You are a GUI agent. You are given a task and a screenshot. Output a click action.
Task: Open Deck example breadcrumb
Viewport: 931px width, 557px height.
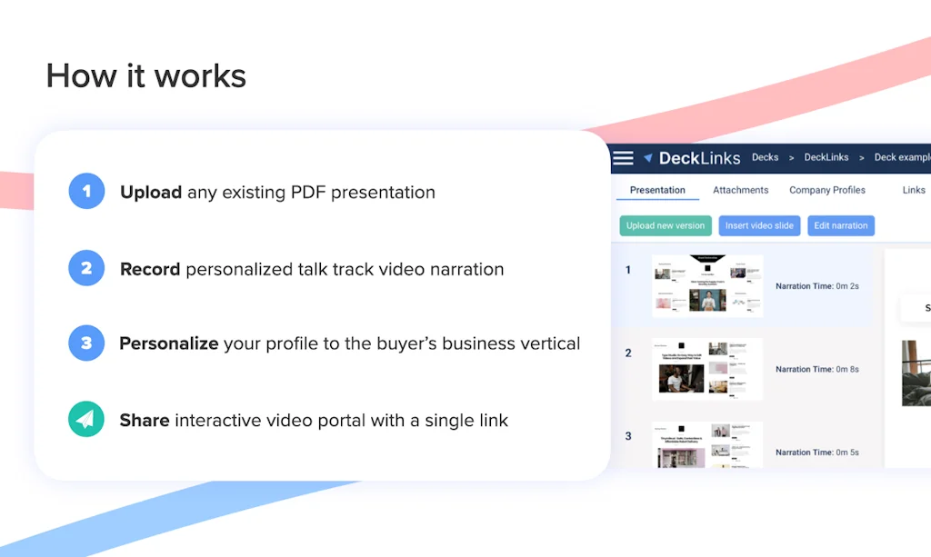click(903, 157)
